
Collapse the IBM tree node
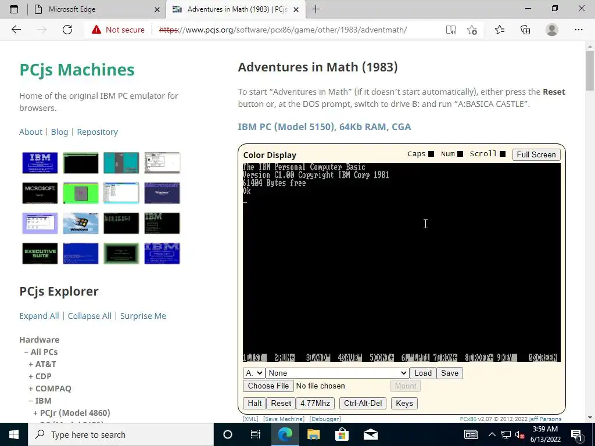(x=40, y=401)
